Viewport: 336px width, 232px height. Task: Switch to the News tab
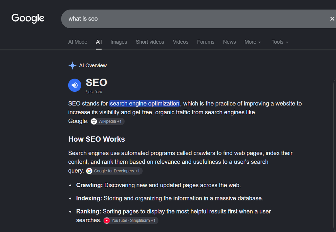tap(229, 42)
